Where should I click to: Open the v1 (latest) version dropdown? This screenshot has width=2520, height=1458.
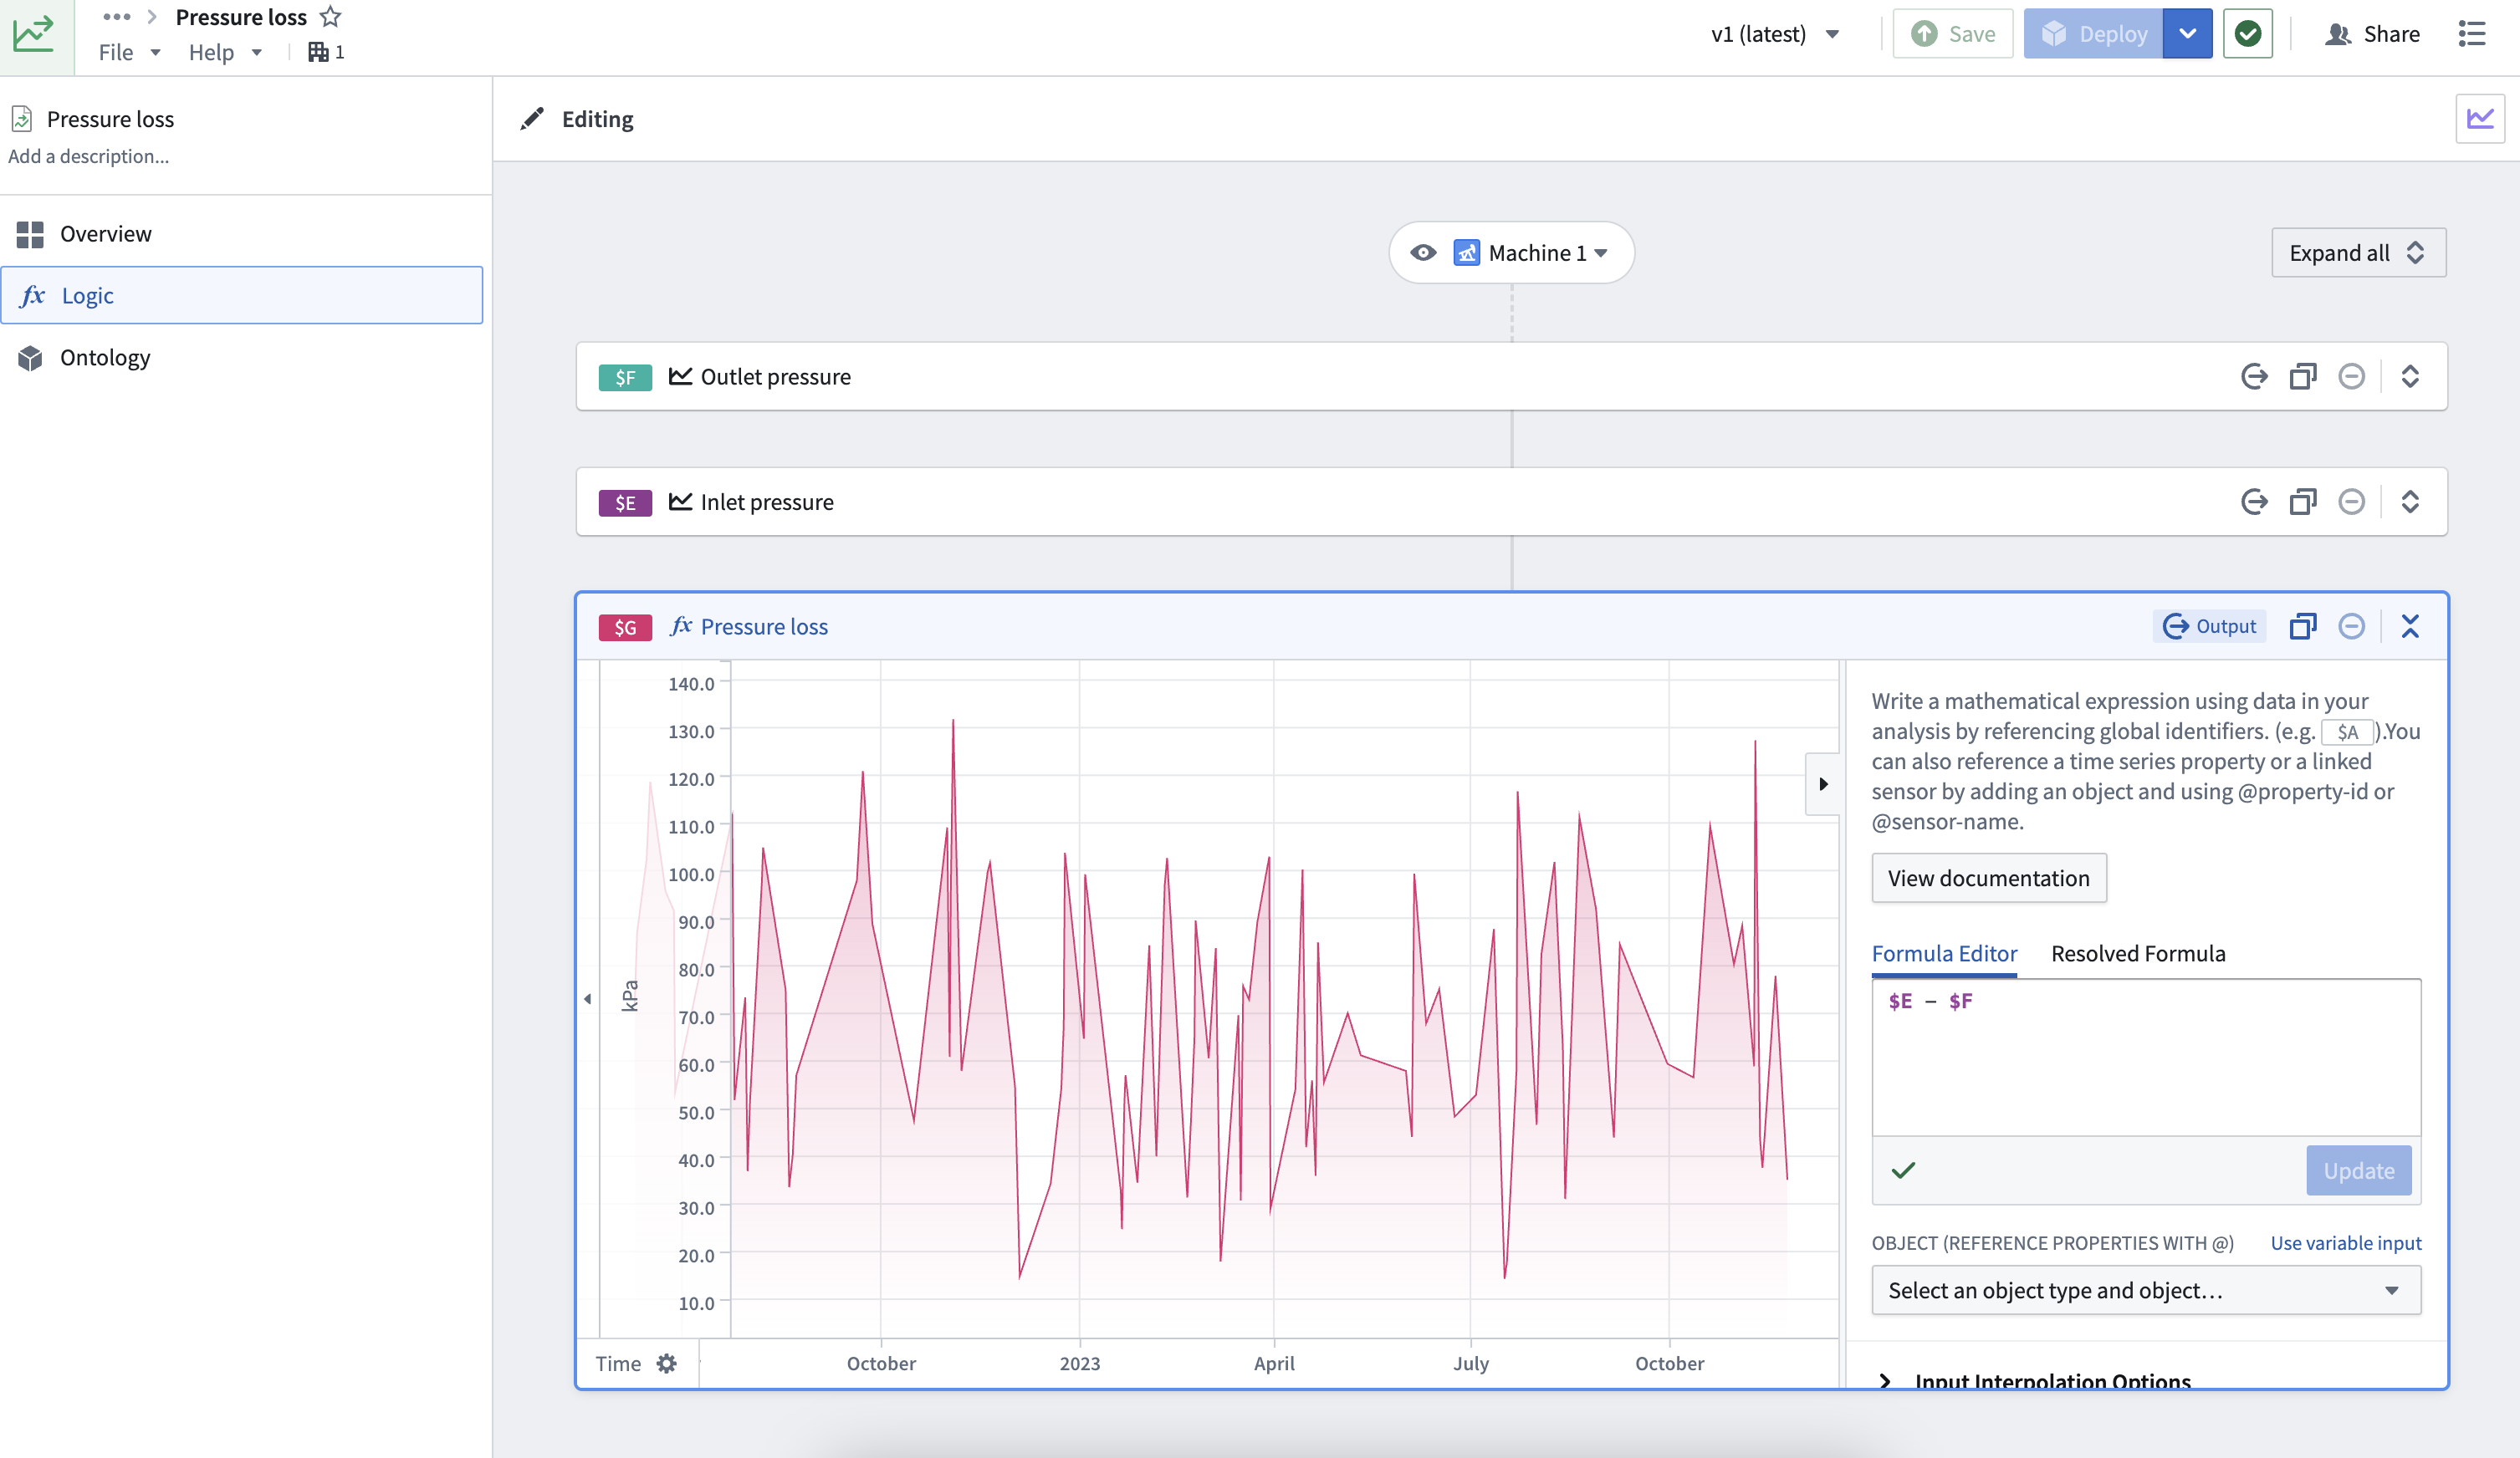[1776, 34]
